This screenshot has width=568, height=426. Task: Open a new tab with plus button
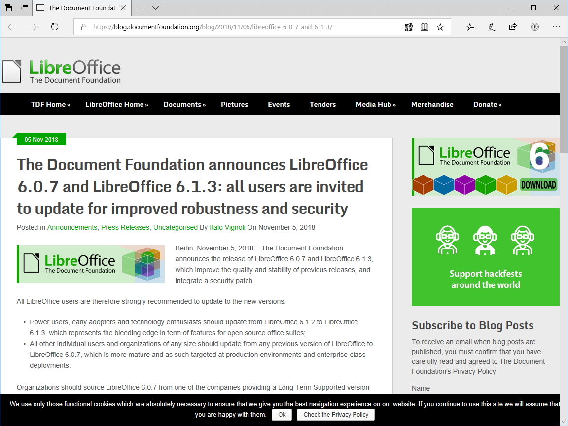click(140, 8)
